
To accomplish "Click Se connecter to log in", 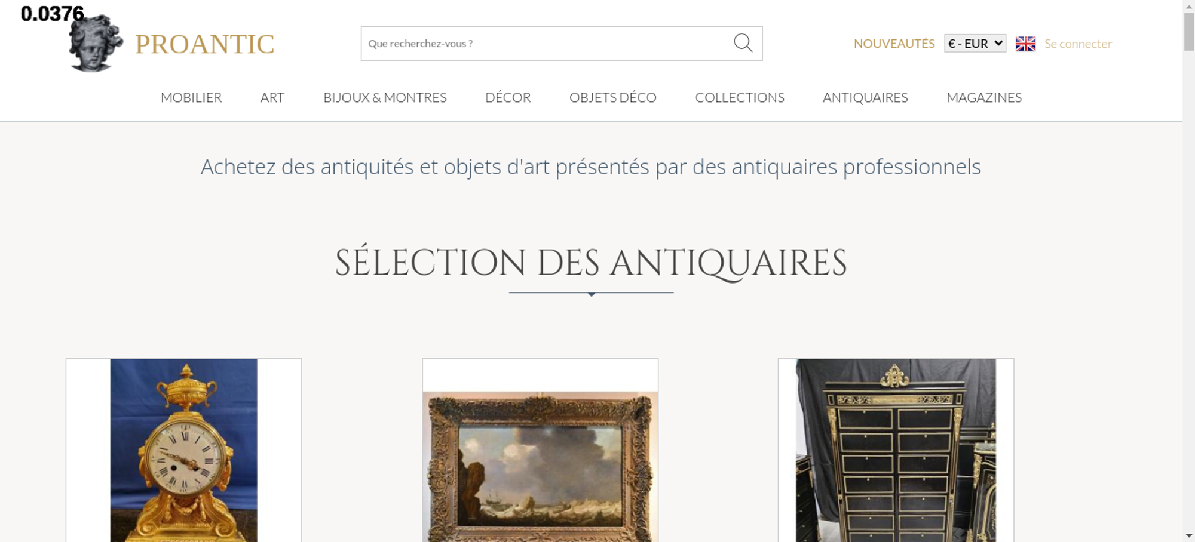I will 1078,44.
